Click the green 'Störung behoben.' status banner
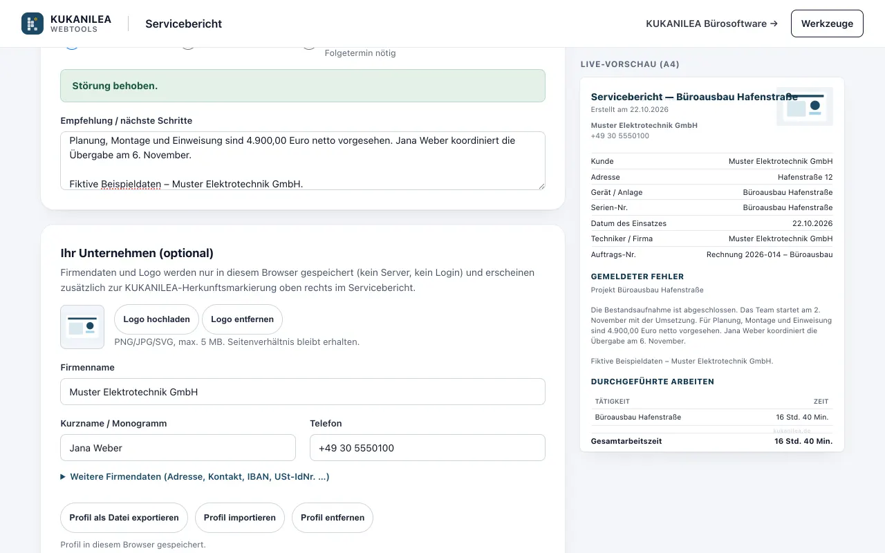The height and width of the screenshot is (553, 885). click(x=303, y=86)
